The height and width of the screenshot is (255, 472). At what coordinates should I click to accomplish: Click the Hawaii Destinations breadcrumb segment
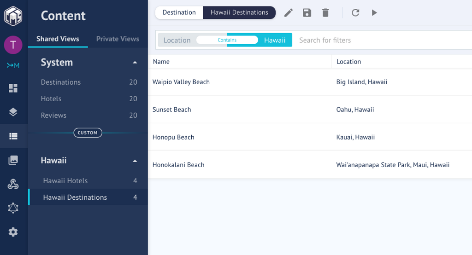(239, 12)
